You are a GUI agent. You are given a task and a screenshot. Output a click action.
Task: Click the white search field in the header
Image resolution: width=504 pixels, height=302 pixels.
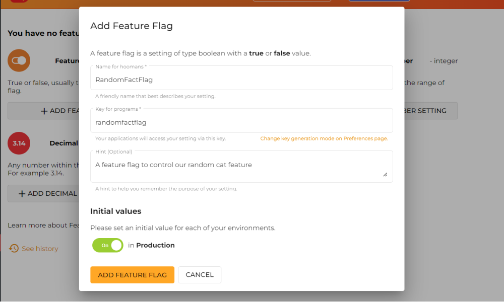pos(292,2)
